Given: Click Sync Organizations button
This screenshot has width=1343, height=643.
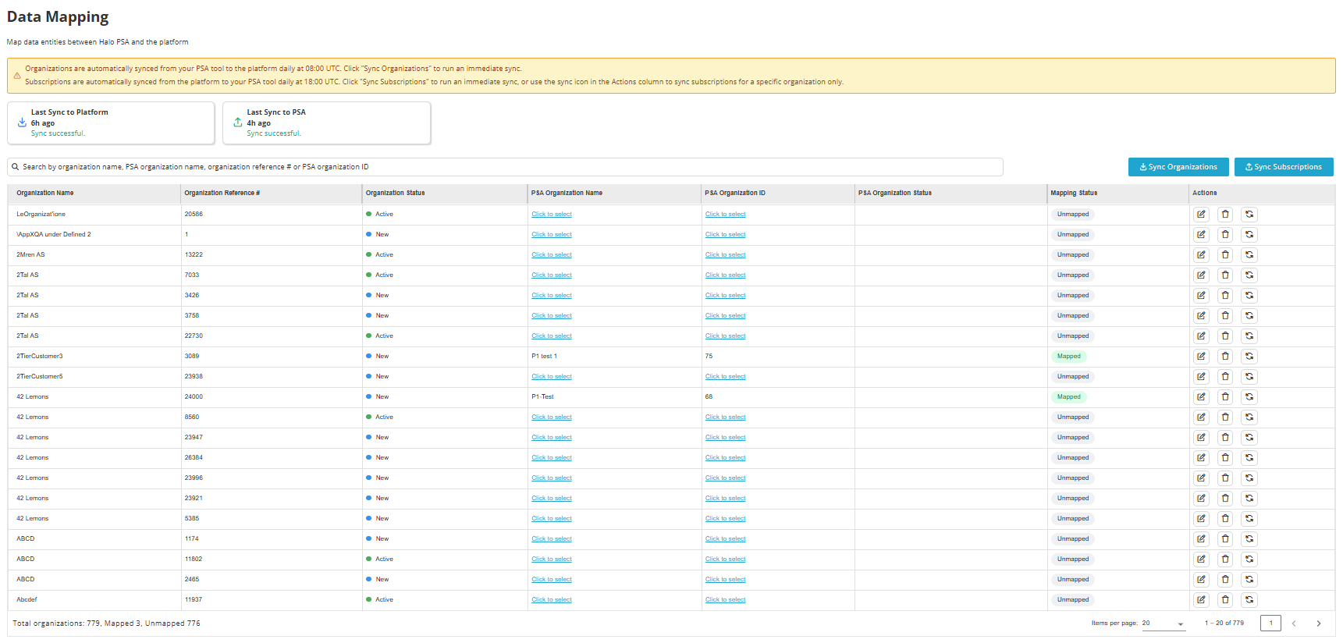Looking at the screenshot, I should click(1178, 167).
